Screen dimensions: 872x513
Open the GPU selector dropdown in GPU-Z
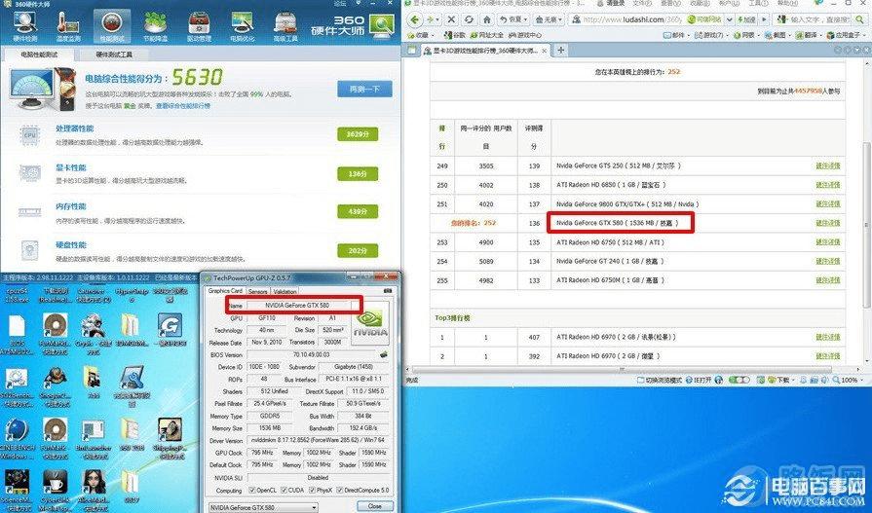coord(264,507)
